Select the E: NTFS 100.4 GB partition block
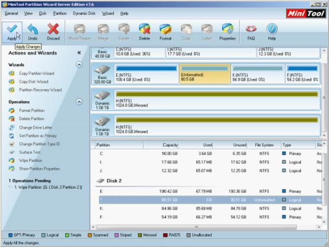Screen dimensions: 329x247 point(146,74)
